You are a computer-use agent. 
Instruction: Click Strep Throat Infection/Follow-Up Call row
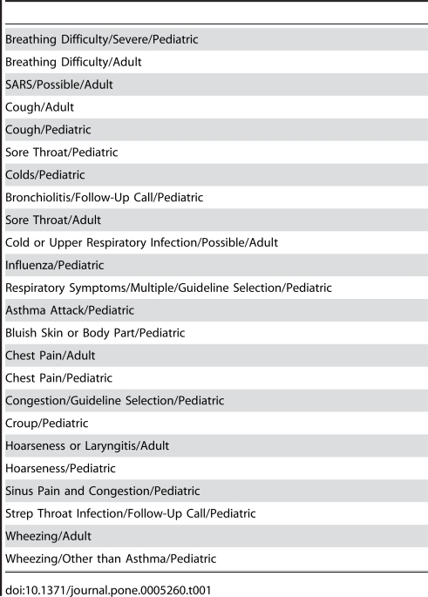[x=216, y=513]
